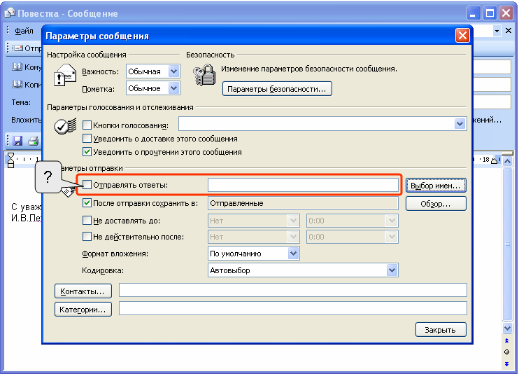The width and height of the screenshot is (519, 374).
Task: Tick the Отправлять ответы checkbox
Action: (87, 185)
